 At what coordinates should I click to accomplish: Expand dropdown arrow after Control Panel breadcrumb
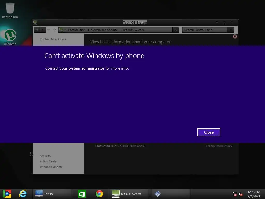[88, 30]
